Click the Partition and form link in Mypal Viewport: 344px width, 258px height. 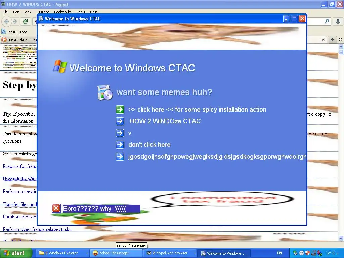coord(20,217)
